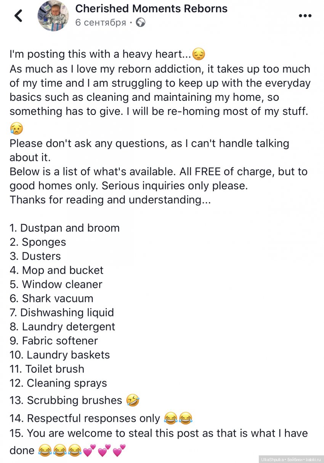Click the globe public-privacy icon

pyautogui.click(x=140, y=23)
